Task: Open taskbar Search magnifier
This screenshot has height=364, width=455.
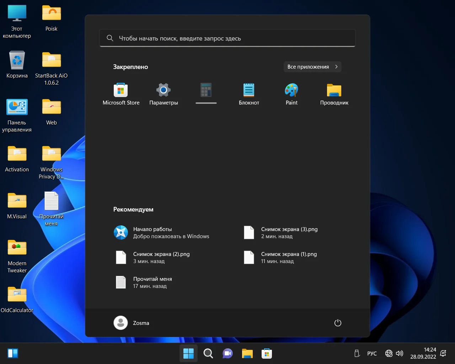Action: click(208, 353)
